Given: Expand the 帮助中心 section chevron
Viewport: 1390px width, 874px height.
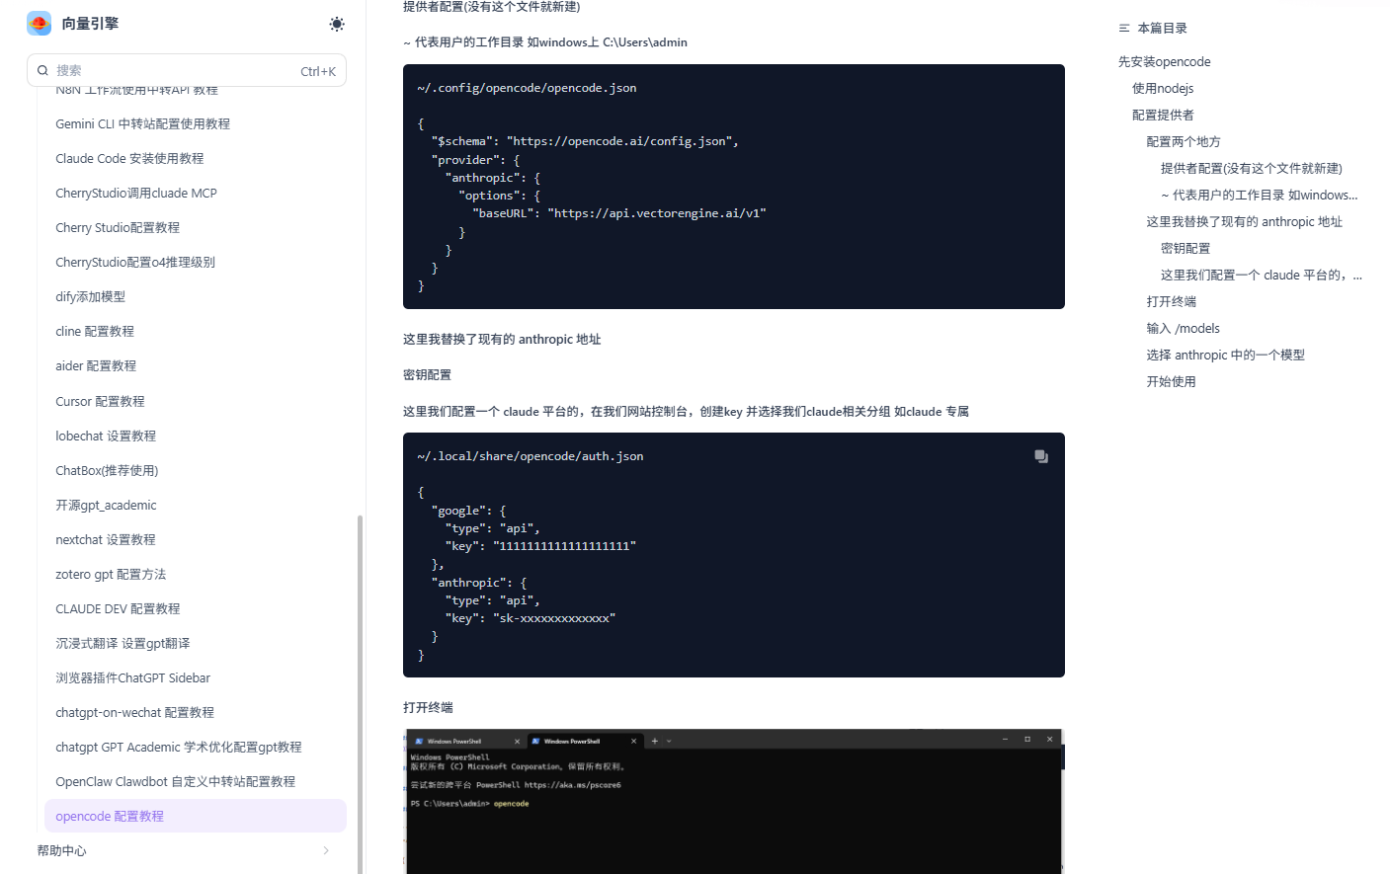Looking at the screenshot, I should tap(326, 850).
